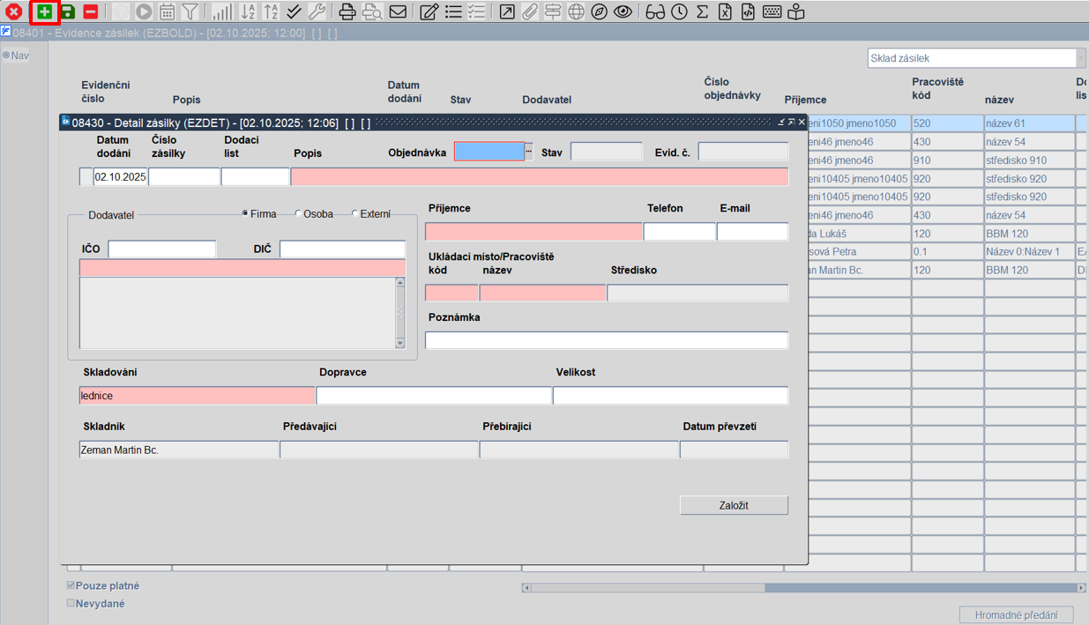Select the Osoba radio button
Viewport: 1089px width, 625px height.
(298, 214)
